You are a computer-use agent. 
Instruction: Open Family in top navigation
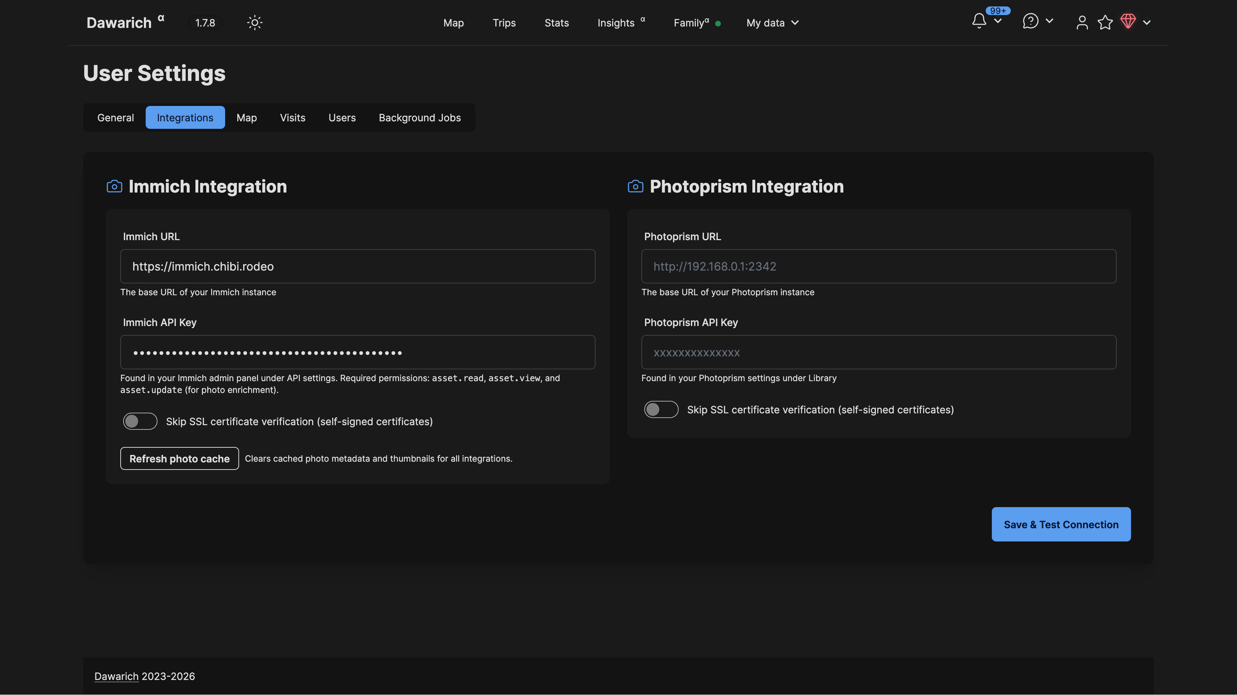point(691,23)
